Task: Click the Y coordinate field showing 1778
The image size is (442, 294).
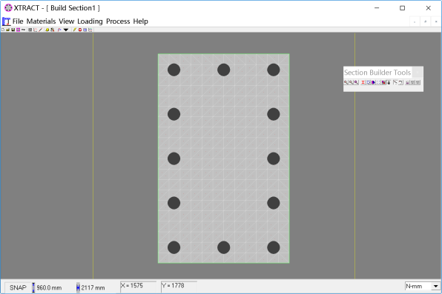Action: pyautogui.click(x=179, y=286)
